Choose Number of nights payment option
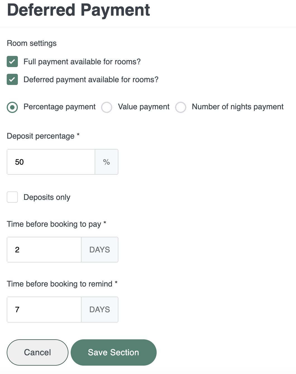Viewport: 296px width, 374px height. pyautogui.click(x=181, y=107)
